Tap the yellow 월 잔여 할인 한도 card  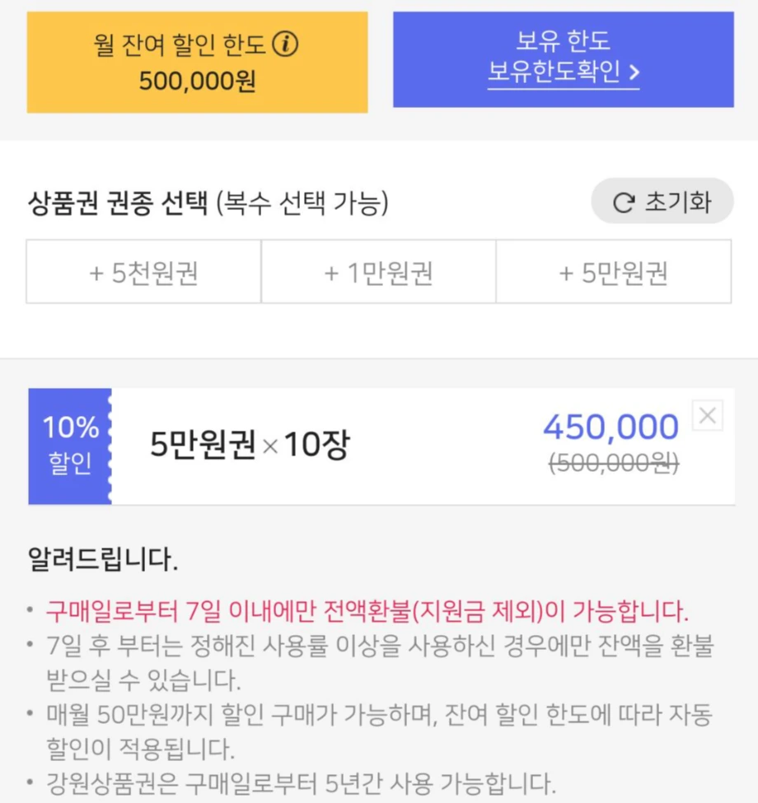coord(197,63)
